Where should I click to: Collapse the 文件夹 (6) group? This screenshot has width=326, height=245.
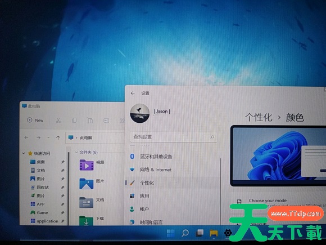tap(76, 152)
